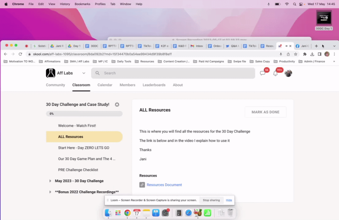The height and width of the screenshot is (220, 339).
Task: Open Spotlight search in menu bar
Action: (294, 4)
